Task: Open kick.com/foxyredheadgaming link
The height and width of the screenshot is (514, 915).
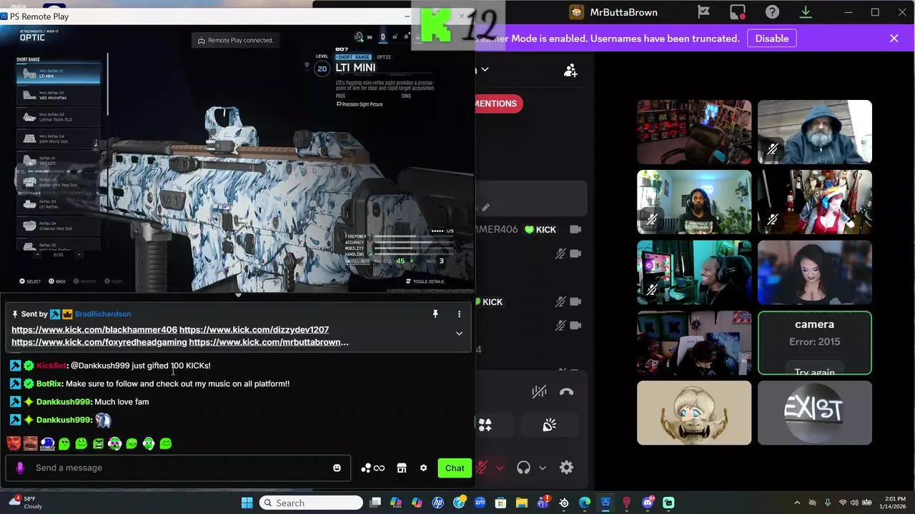Action: 99,342
